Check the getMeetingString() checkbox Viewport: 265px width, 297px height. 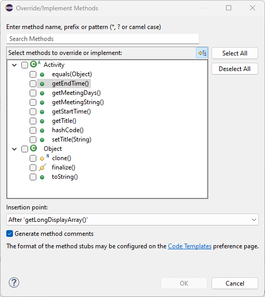(33, 102)
